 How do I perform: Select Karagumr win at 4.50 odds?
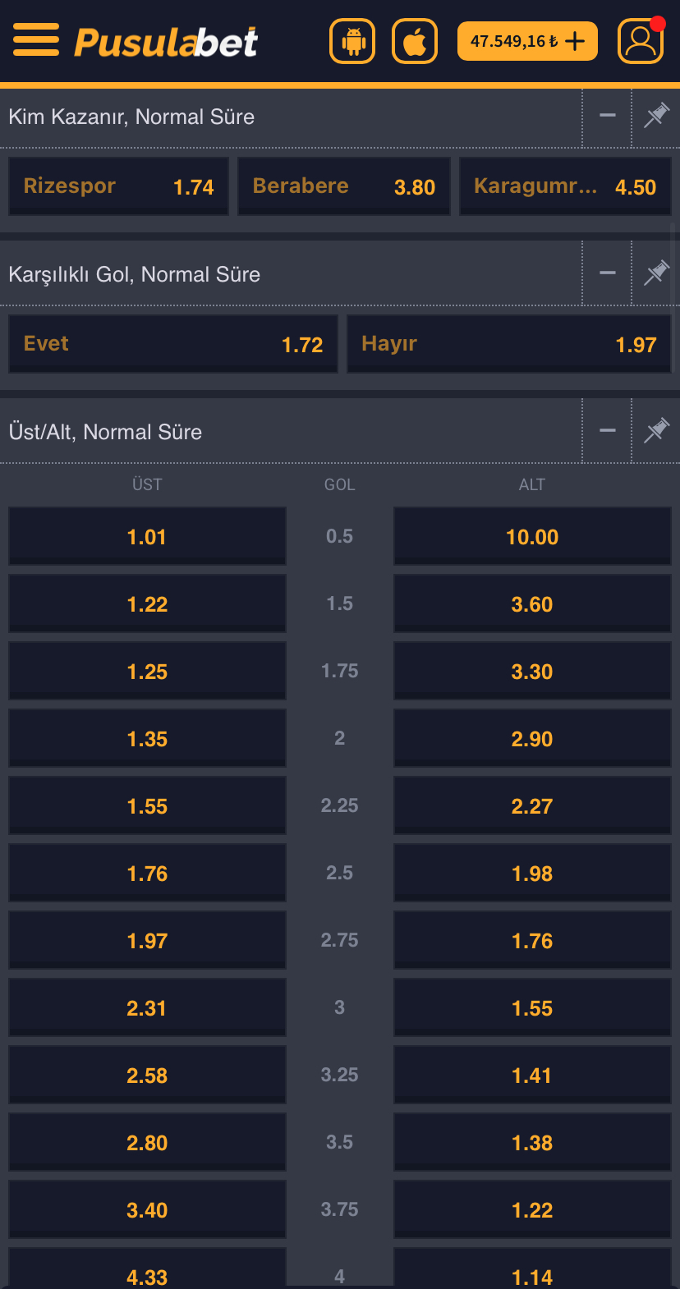tap(565, 186)
